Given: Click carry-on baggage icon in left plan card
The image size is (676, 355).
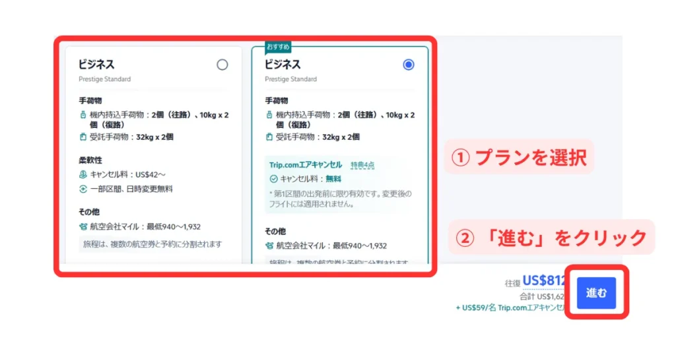Looking at the screenshot, I should click(x=83, y=115).
